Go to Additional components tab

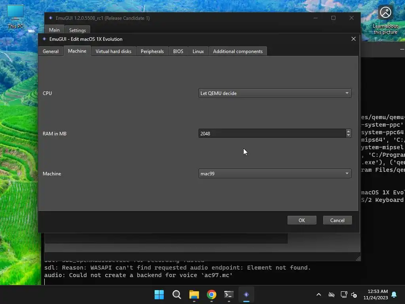[x=238, y=51]
